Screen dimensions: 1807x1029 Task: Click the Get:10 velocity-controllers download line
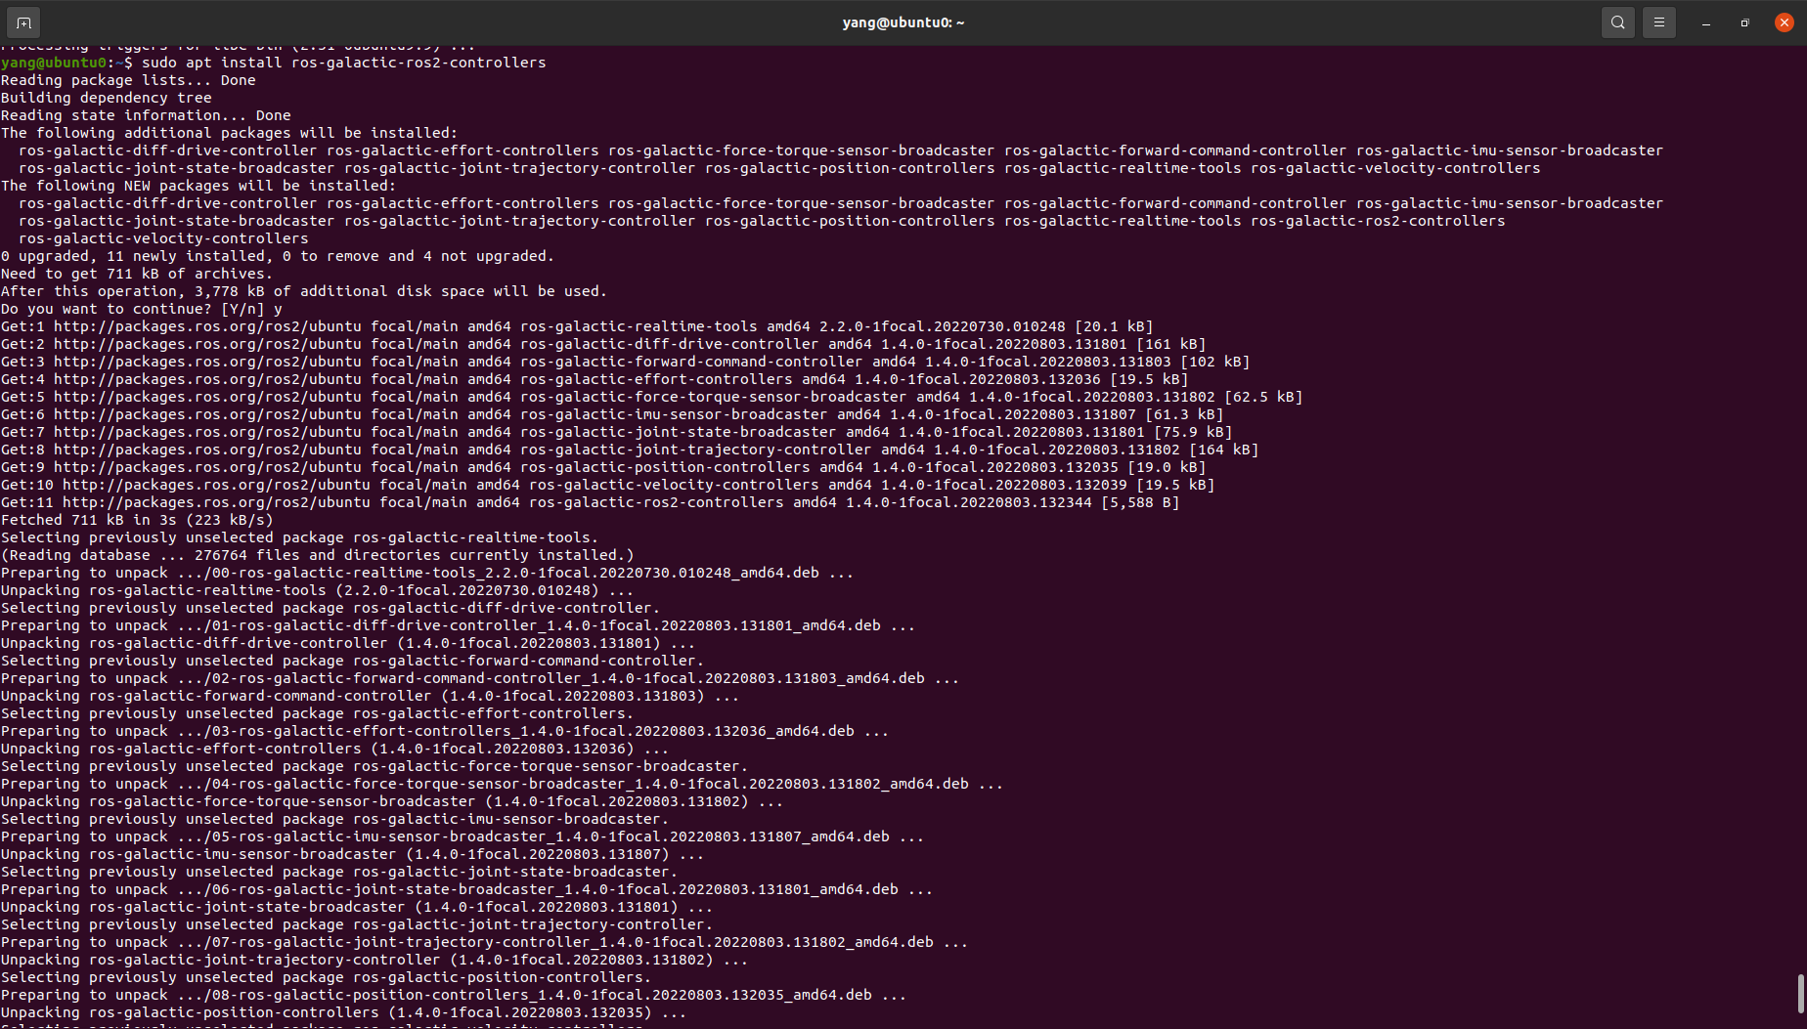[x=608, y=485]
